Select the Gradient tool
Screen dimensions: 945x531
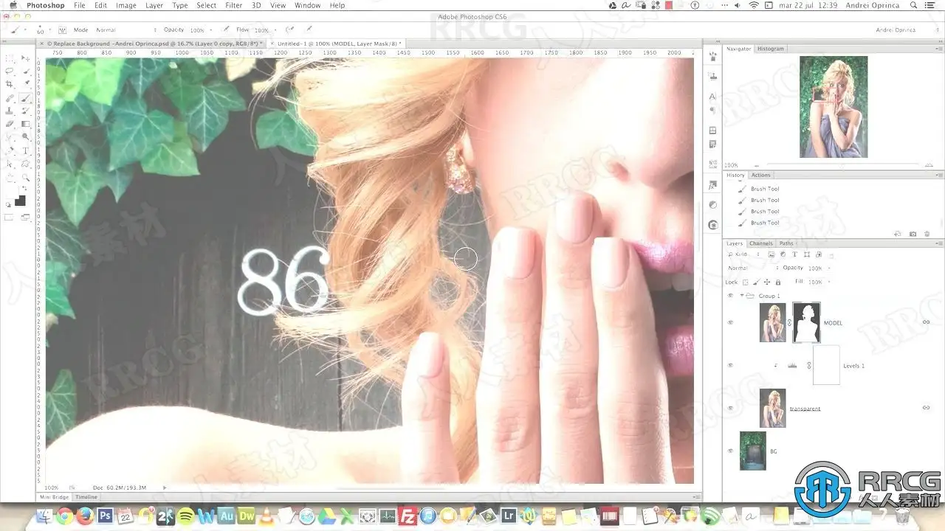[x=26, y=124]
